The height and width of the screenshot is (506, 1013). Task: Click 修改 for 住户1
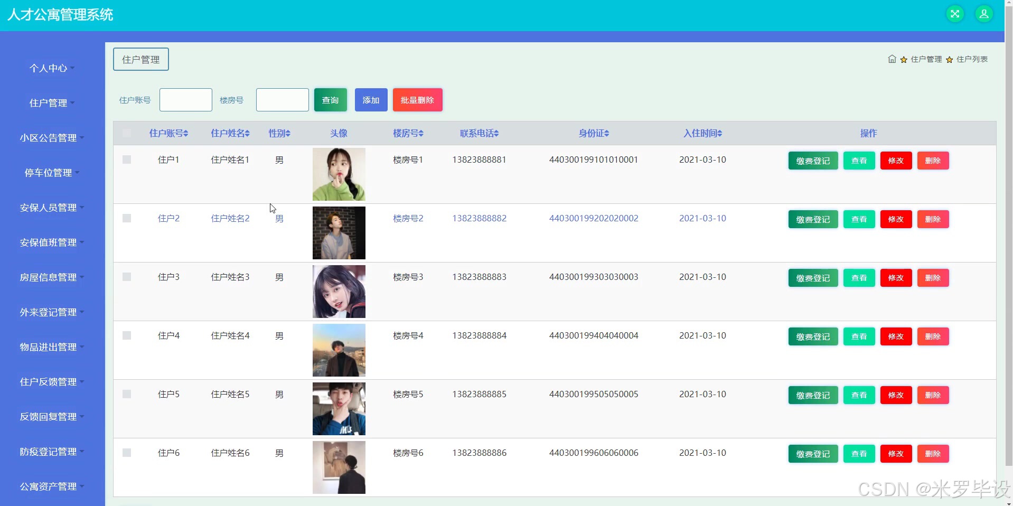tap(896, 161)
